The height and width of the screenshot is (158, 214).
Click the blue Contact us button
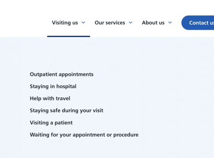point(198,23)
